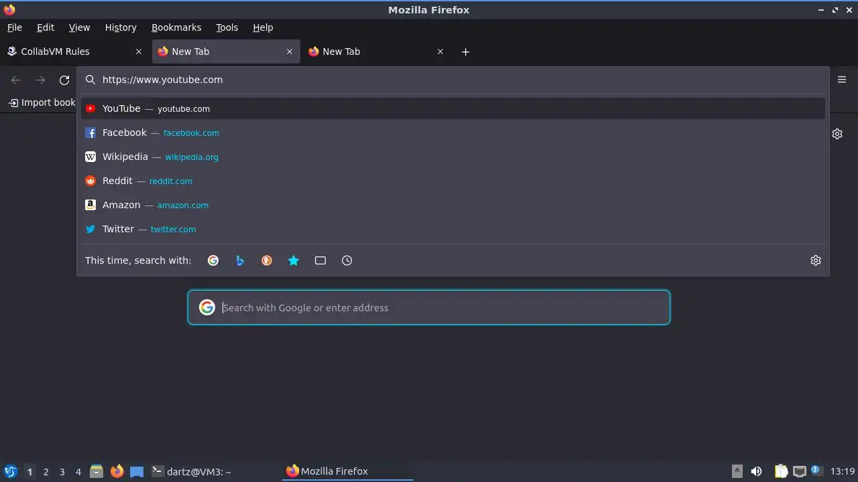Switch to workspace 2
The image size is (858, 482).
tap(46, 471)
